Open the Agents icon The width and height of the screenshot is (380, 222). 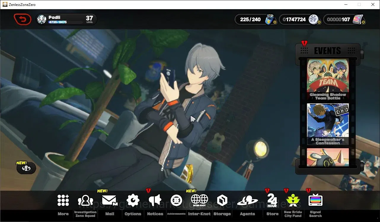(x=248, y=201)
